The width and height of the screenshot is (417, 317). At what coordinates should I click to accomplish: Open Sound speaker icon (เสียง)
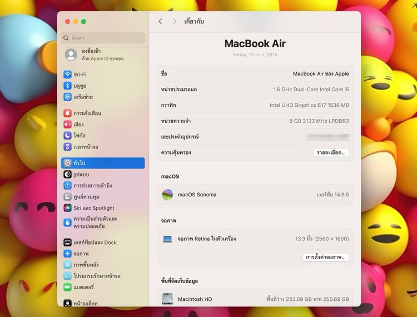pyautogui.click(x=67, y=124)
